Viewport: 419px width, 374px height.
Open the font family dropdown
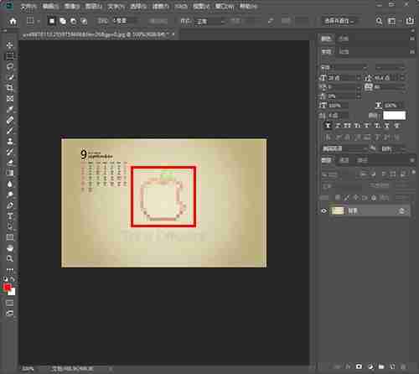(x=344, y=67)
